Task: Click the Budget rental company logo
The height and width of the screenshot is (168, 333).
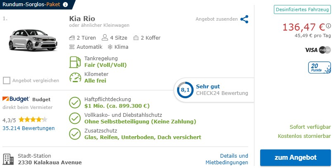Action: pos(16,99)
